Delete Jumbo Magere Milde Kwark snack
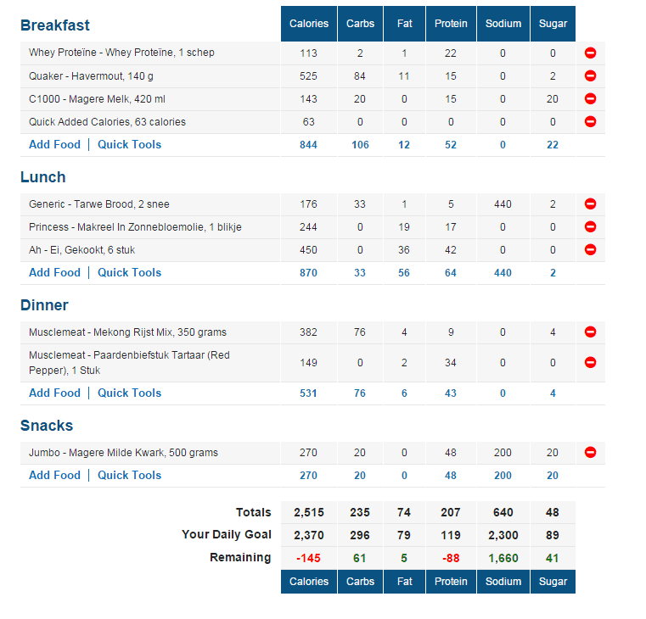Image resolution: width=646 pixels, height=619 pixels. [x=591, y=452]
